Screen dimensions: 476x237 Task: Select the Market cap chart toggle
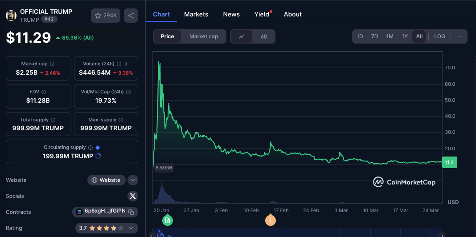(204, 36)
